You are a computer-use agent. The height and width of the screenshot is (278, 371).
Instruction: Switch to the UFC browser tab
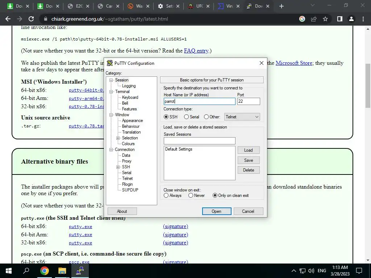198,6
